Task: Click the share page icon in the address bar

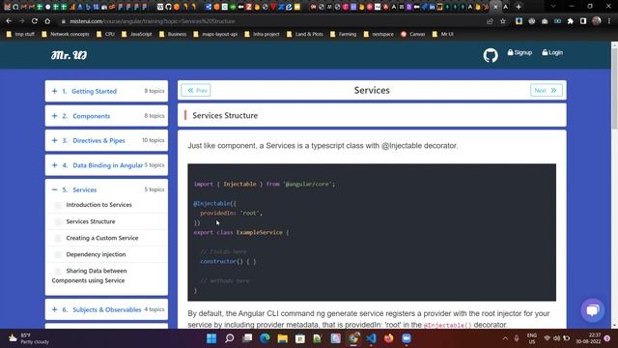Action: click(x=490, y=21)
